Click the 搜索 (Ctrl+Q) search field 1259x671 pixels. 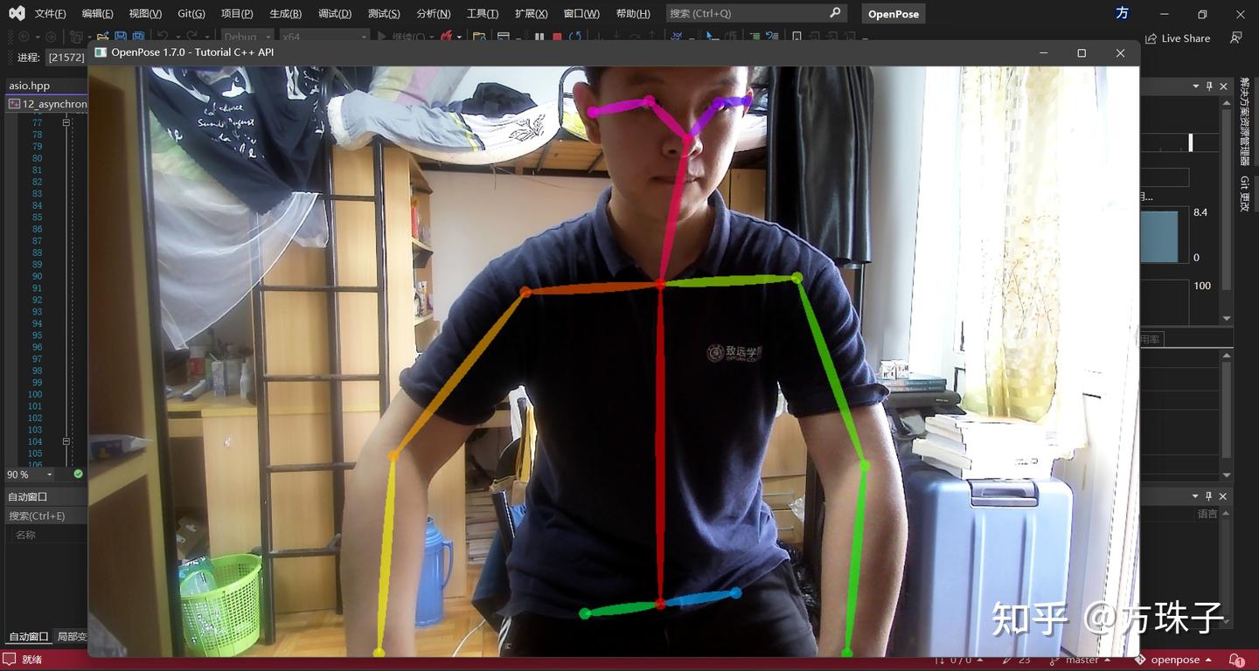pos(756,13)
